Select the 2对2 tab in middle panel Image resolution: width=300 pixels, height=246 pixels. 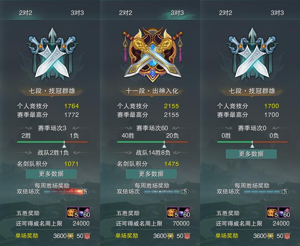click(125, 13)
